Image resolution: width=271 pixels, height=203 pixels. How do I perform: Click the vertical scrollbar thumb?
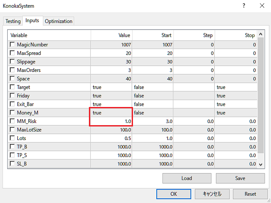(261, 95)
